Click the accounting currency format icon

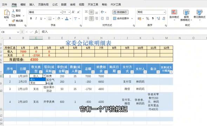139,19
